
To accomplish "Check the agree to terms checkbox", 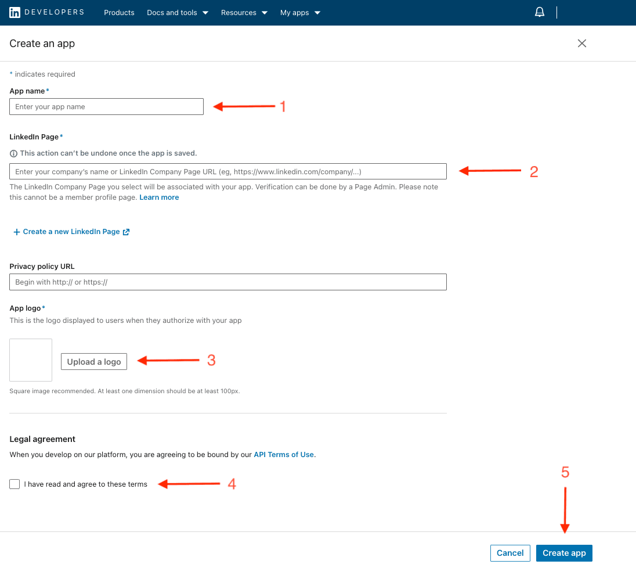I will pyautogui.click(x=14, y=484).
